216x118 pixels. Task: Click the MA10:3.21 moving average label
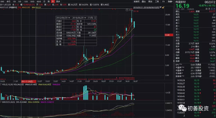click(36, 8)
